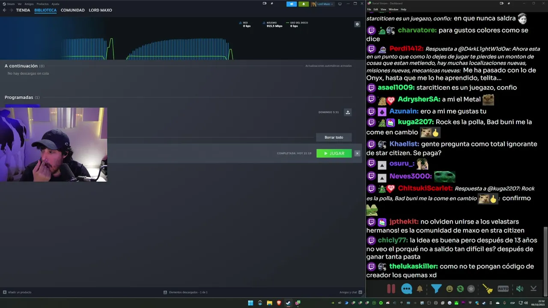The width and height of the screenshot is (548, 308).
Task: Pause the Social Stream chat feed
Action: point(391,289)
